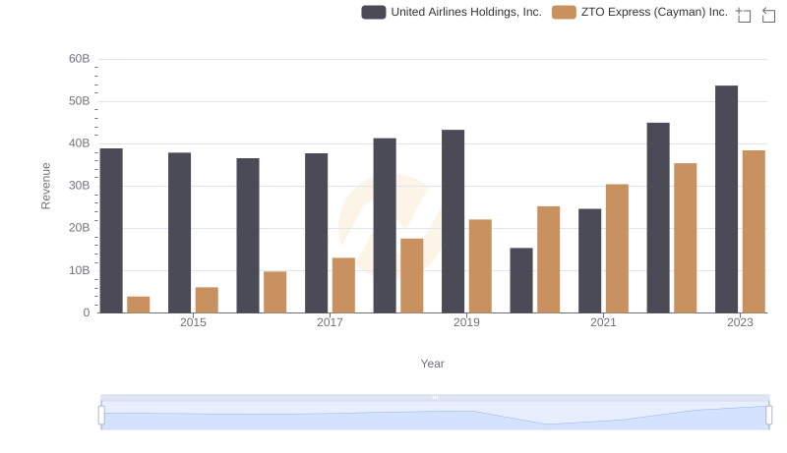Click the left handle of range slider

pos(101,416)
